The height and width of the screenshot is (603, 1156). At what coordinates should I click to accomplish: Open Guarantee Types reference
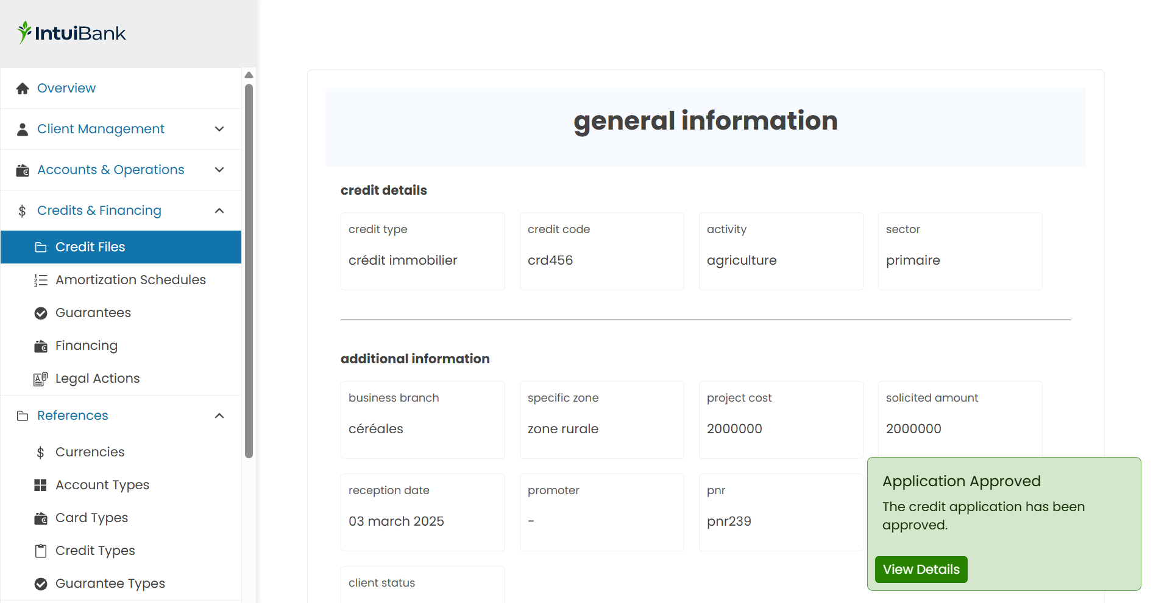pos(121,584)
